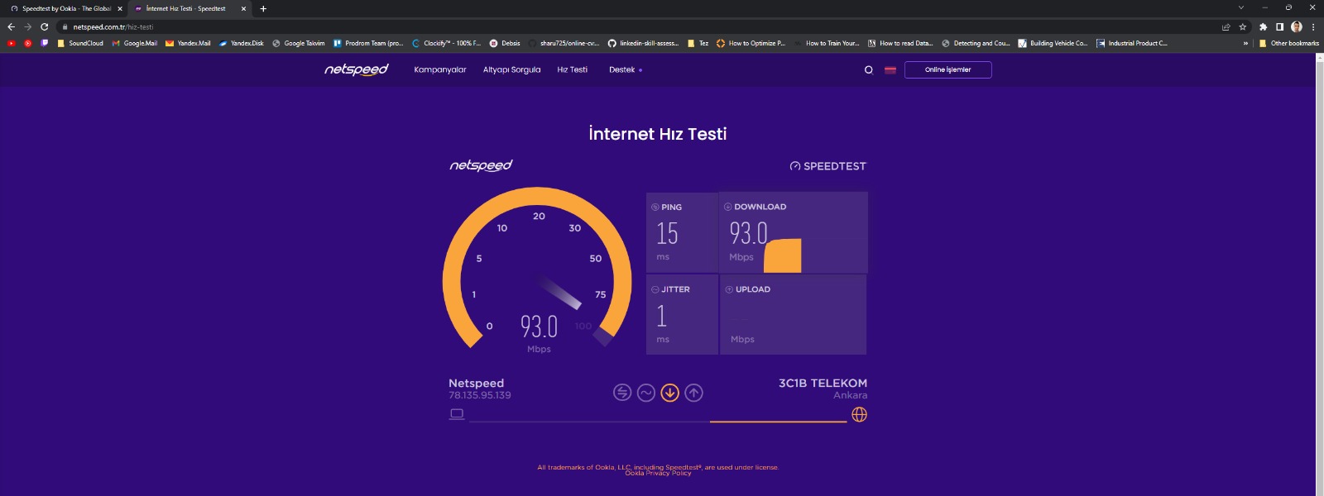
Task: Share this page using share icon
Action: pos(1226,26)
